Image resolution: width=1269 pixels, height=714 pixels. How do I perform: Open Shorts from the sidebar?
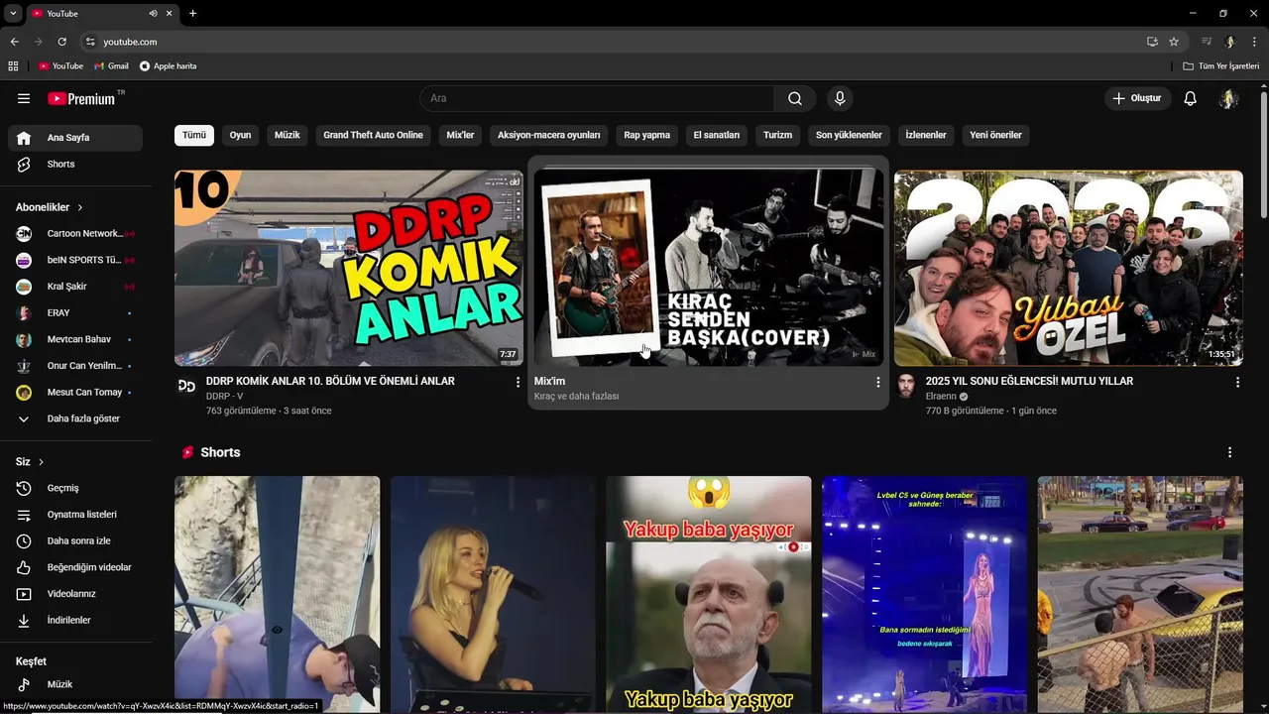tap(75, 164)
